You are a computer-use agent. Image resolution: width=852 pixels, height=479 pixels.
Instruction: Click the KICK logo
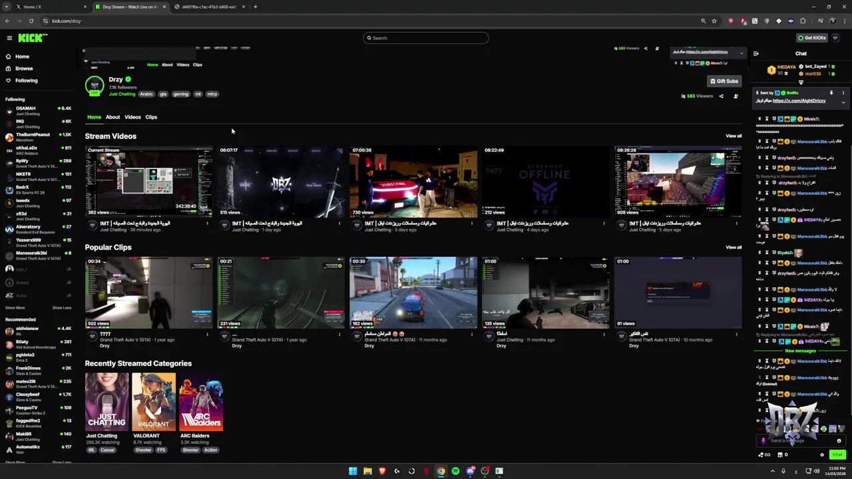pyautogui.click(x=32, y=38)
